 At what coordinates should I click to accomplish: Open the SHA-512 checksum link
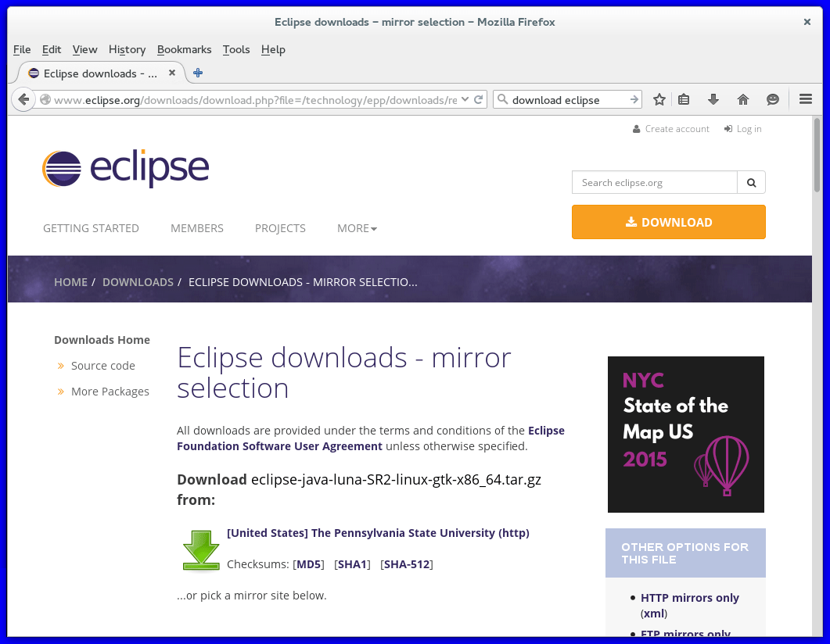click(407, 564)
